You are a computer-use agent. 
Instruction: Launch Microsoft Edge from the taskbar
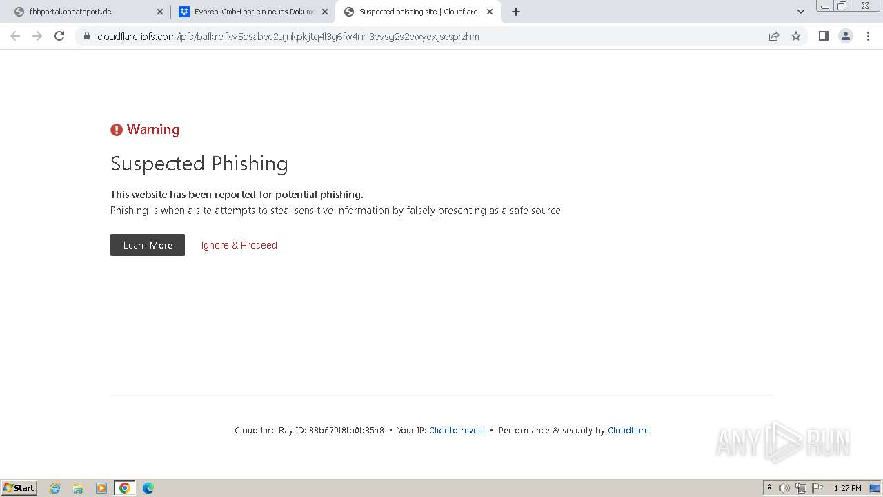pos(148,488)
